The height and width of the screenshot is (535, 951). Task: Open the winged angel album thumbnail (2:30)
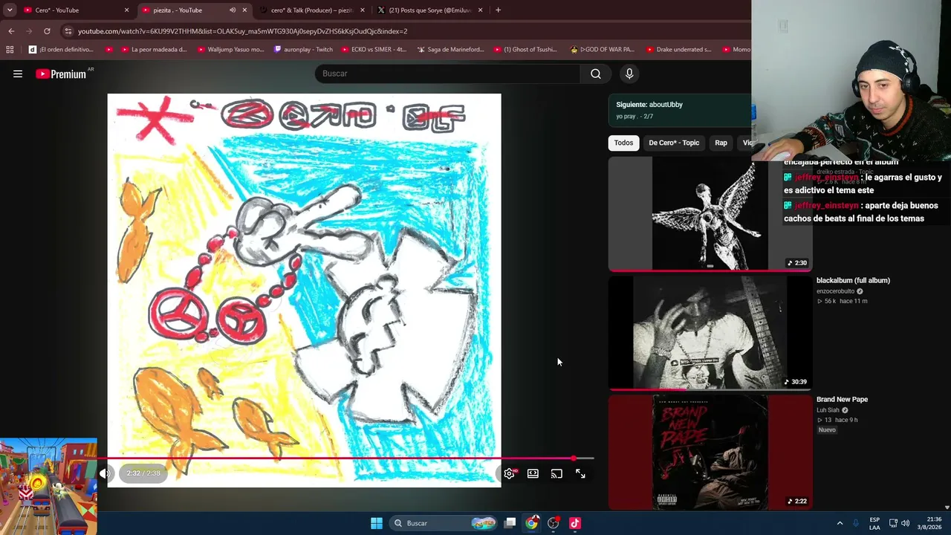[x=710, y=214]
